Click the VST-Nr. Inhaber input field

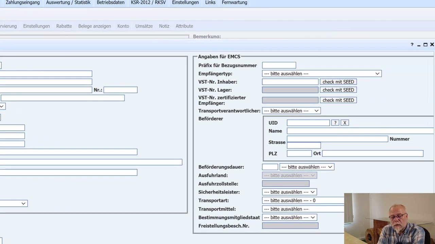click(290, 82)
